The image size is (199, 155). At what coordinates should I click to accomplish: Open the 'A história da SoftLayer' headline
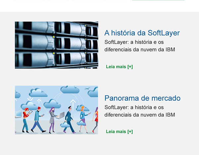(142, 33)
